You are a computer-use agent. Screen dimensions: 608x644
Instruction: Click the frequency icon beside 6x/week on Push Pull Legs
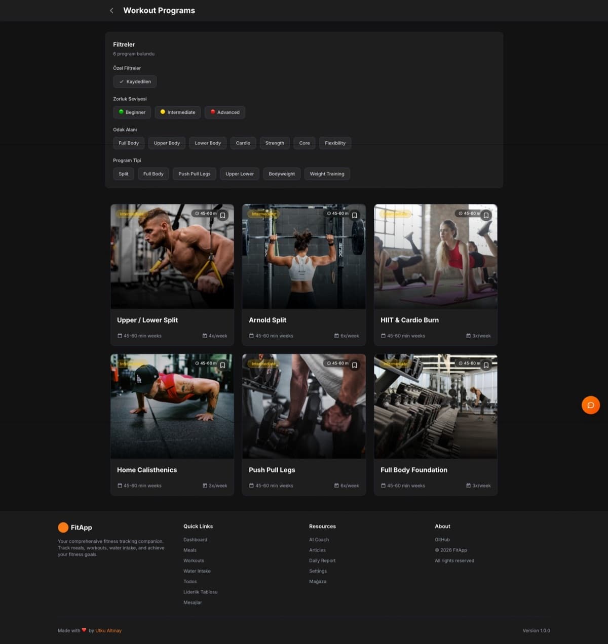[336, 486]
